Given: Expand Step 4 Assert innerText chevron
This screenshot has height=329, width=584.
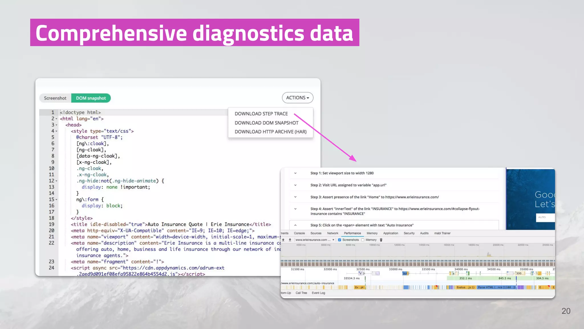Looking at the screenshot, I should (295, 209).
